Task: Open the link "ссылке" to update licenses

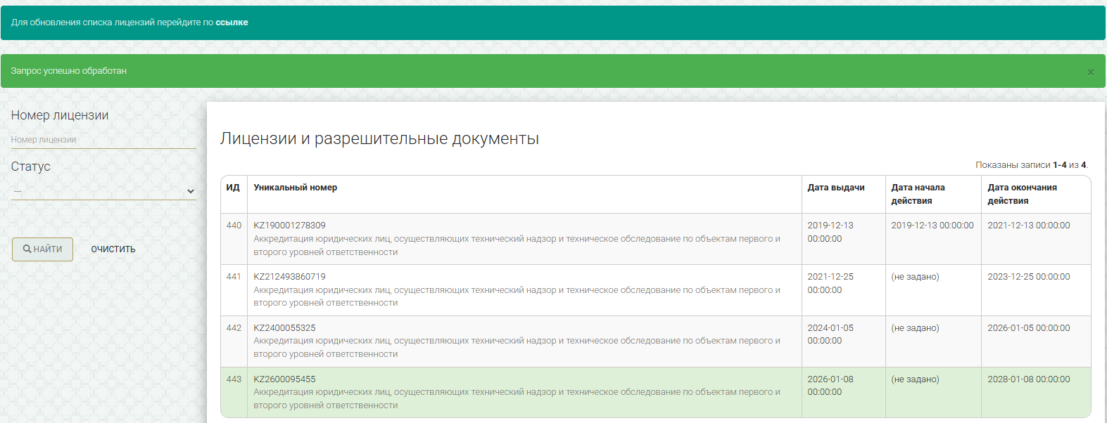Action: coord(232,22)
